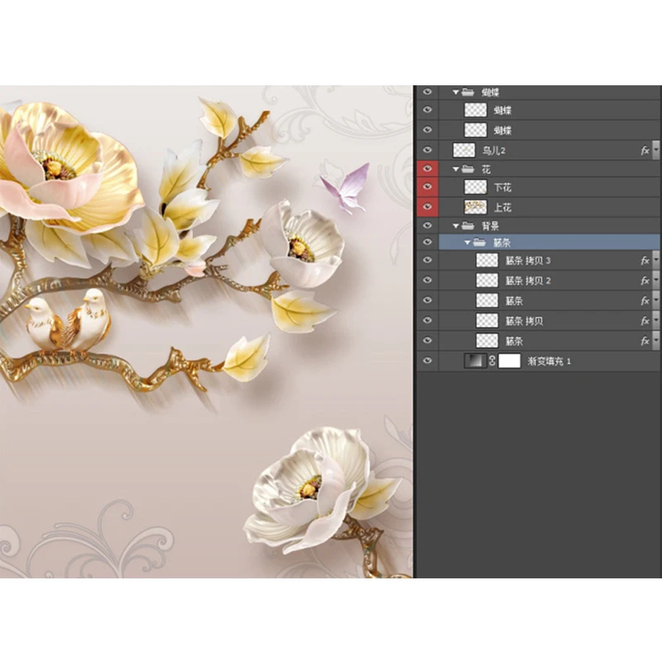The height and width of the screenshot is (662, 662).
Task: Select the 鸟儿2 layer name
Action: pyautogui.click(x=493, y=151)
